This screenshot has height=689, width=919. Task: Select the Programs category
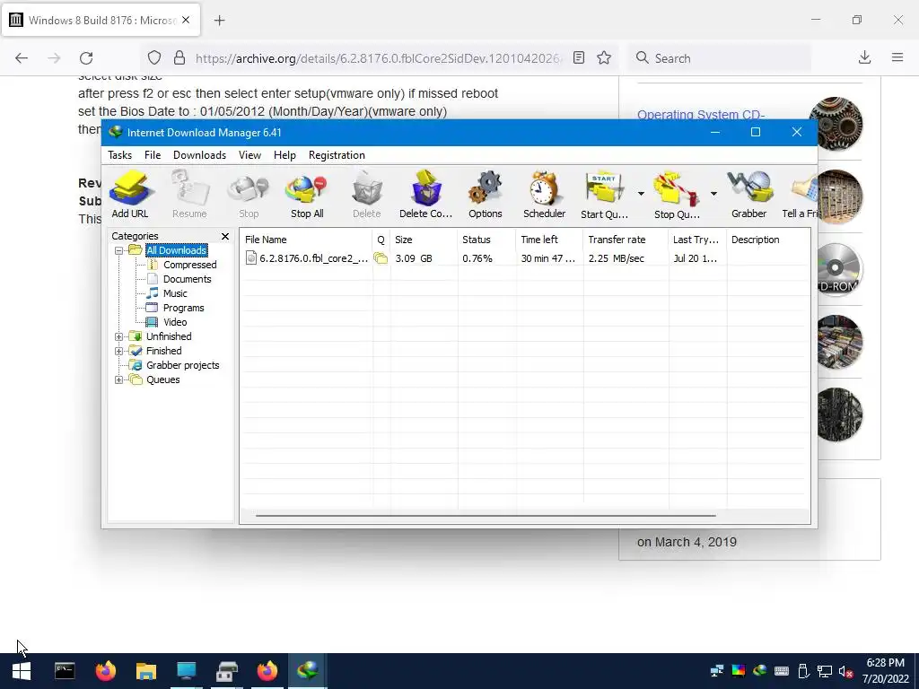183,308
